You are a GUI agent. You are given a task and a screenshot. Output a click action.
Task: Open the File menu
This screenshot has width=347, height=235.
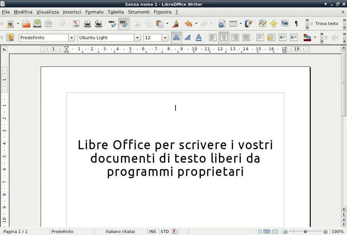click(x=6, y=12)
